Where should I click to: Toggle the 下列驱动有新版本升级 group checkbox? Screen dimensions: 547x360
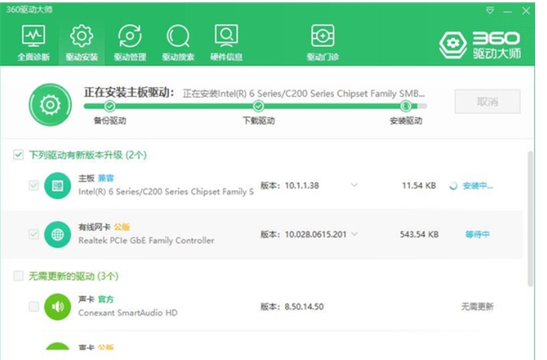18,155
